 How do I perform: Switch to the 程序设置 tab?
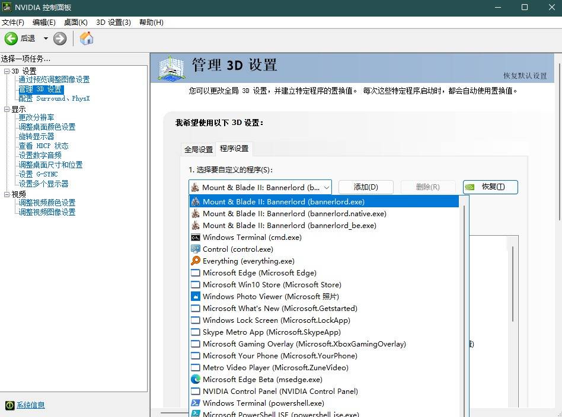234,148
